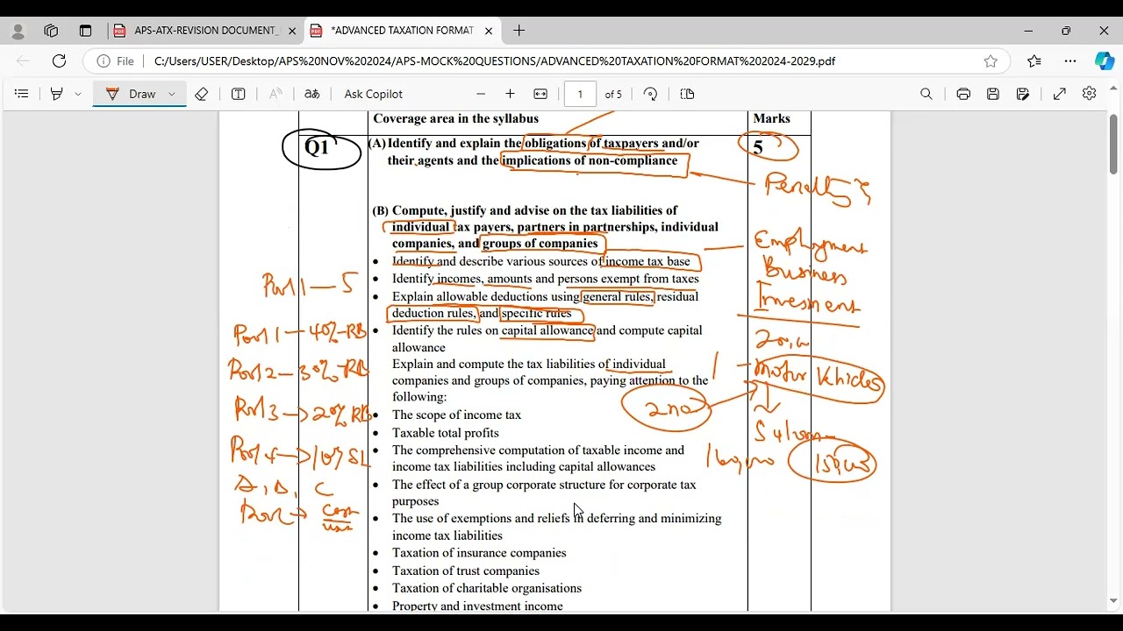Select the Draw tool
This screenshot has width=1123, height=631.
[x=132, y=94]
